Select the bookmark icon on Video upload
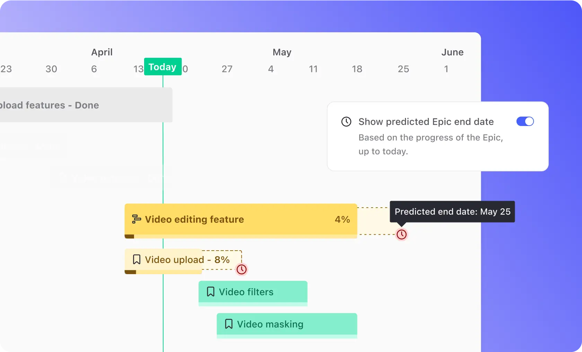The image size is (582, 352). [x=136, y=260]
